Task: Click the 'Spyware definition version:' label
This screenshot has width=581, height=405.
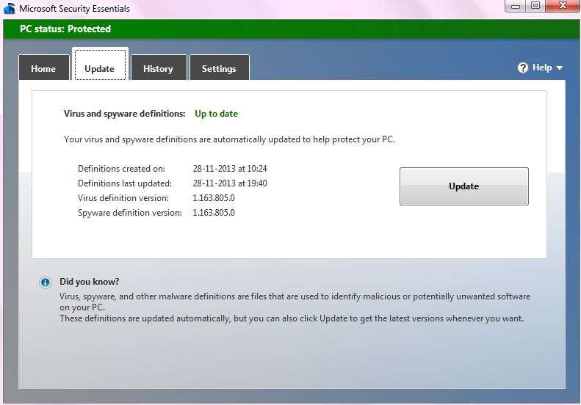Action: point(130,213)
